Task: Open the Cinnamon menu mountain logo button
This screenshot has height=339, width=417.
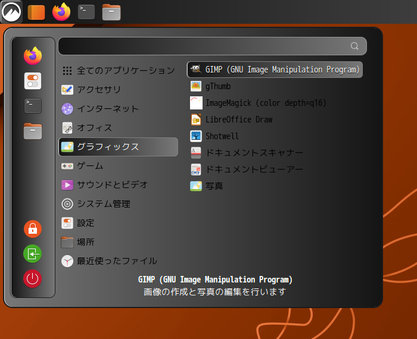Action: pyautogui.click(x=11, y=12)
